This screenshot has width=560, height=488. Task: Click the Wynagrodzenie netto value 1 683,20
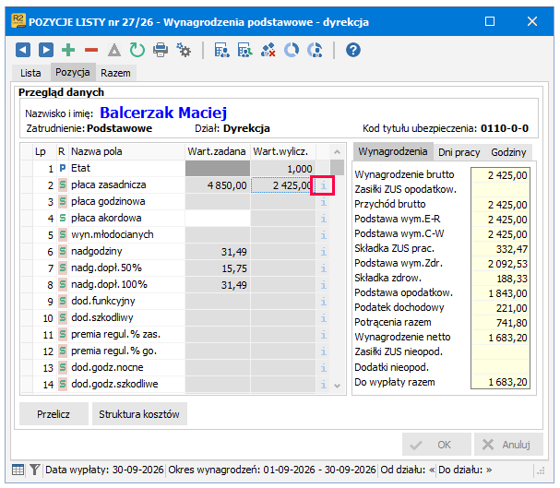(x=500, y=338)
